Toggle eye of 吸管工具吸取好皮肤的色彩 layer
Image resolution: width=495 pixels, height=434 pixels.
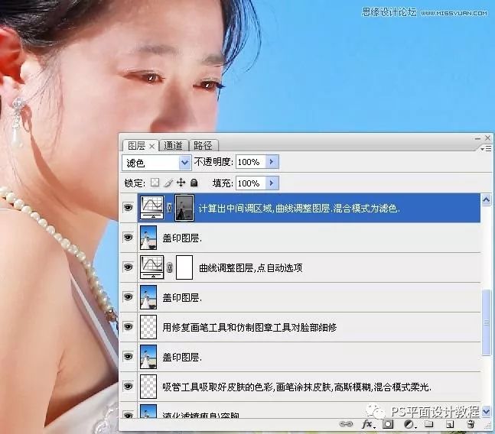tap(129, 387)
